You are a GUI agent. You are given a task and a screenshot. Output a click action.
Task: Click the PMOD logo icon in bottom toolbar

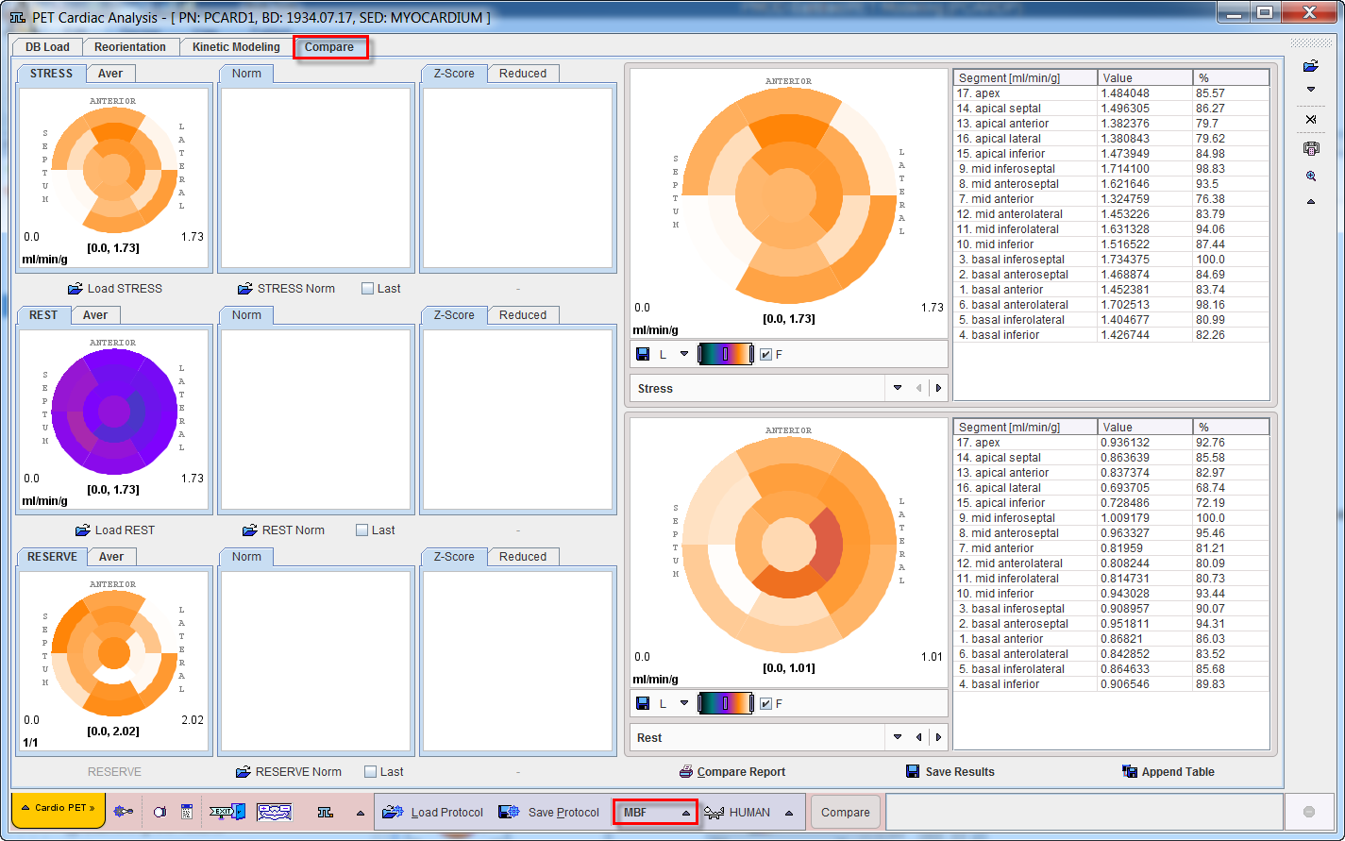326,812
